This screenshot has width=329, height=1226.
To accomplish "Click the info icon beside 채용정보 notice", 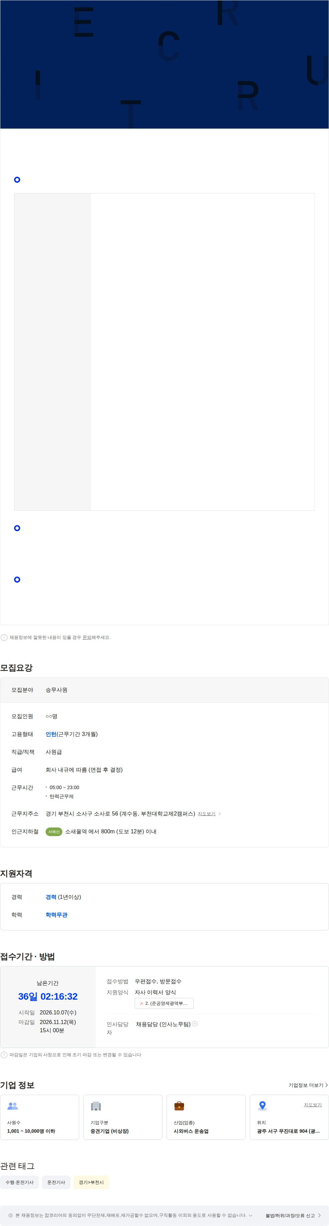I will tap(4, 637).
